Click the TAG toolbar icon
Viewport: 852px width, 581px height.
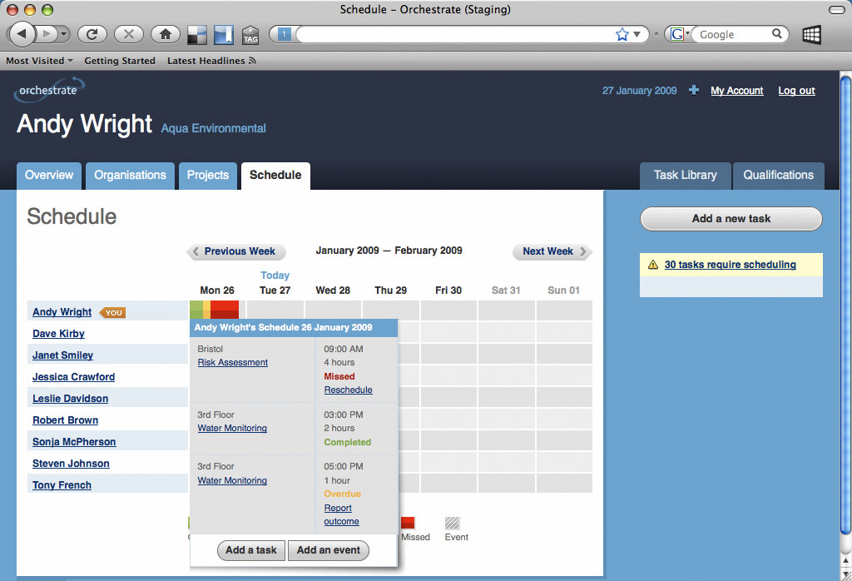pos(250,35)
